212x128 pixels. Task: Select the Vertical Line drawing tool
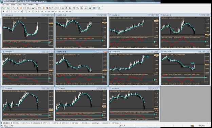point(12,11)
